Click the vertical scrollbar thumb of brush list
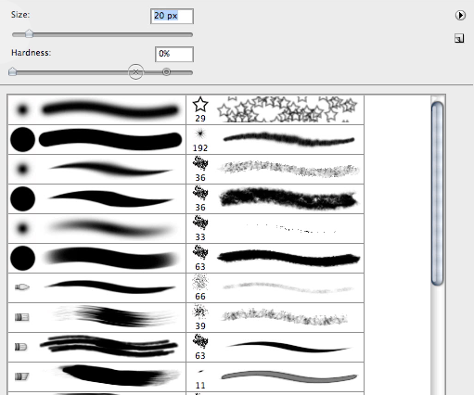474x395 pixels. click(x=437, y=193)
